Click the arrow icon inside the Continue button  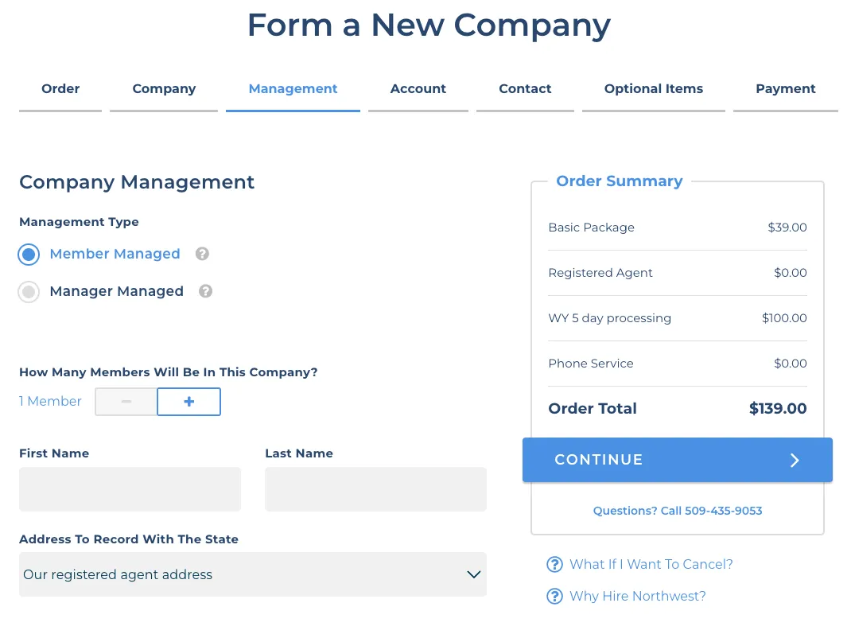coord(794,460)
